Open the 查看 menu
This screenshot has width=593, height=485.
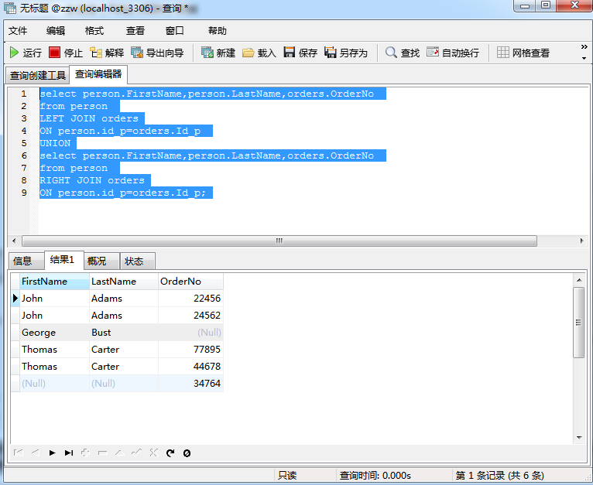135,31
